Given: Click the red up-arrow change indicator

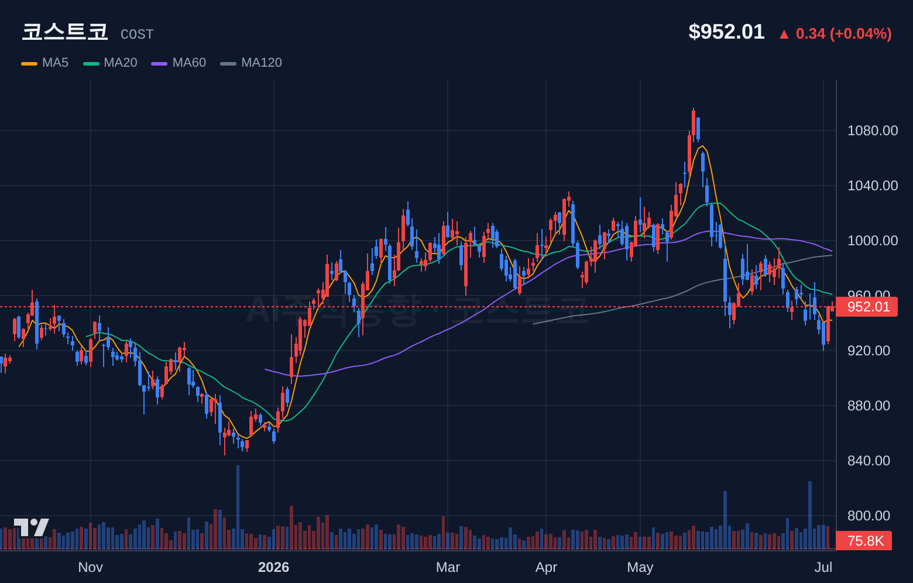Looking at the screenshot, I should [784, 34].
